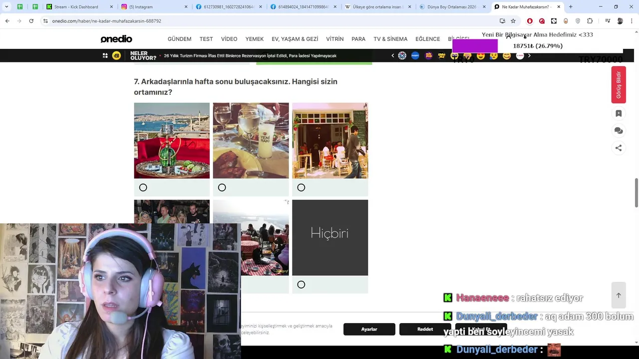Open the first round channel icon in ticker
Screen dimensions: 639x359
(402, 56)
